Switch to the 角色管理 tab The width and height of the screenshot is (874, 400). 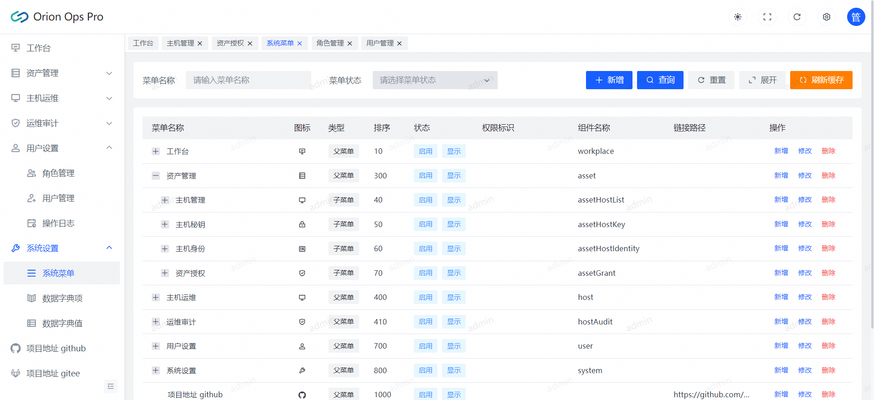point(330,43)
